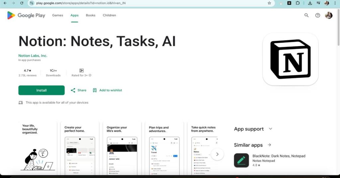Click the Google Play logo
The width and height of the screenshot is (340, 178).
tap(26, 15)
